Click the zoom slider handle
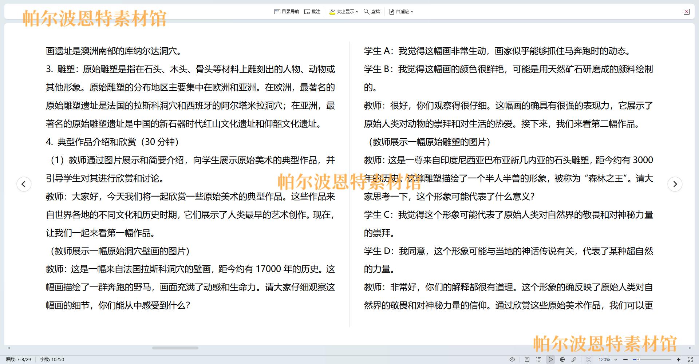The image size is (699, 364). pyautogui.click(x=638, y=359)
